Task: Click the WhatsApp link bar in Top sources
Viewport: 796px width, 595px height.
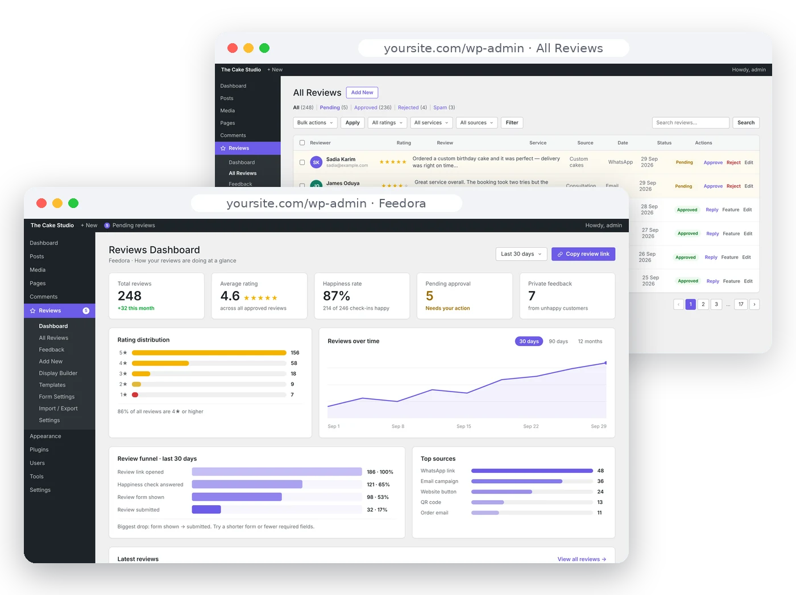Action: point(532,471)
